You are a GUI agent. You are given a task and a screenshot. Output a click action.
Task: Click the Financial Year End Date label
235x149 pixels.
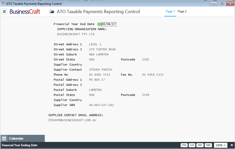[74, 24]
